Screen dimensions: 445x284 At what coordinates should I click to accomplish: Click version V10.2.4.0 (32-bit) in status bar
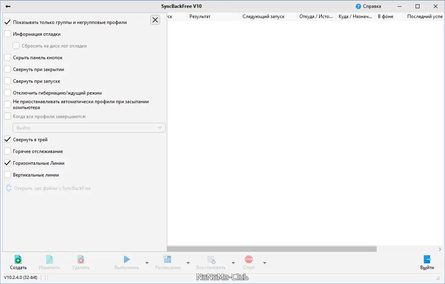point(20,277)
